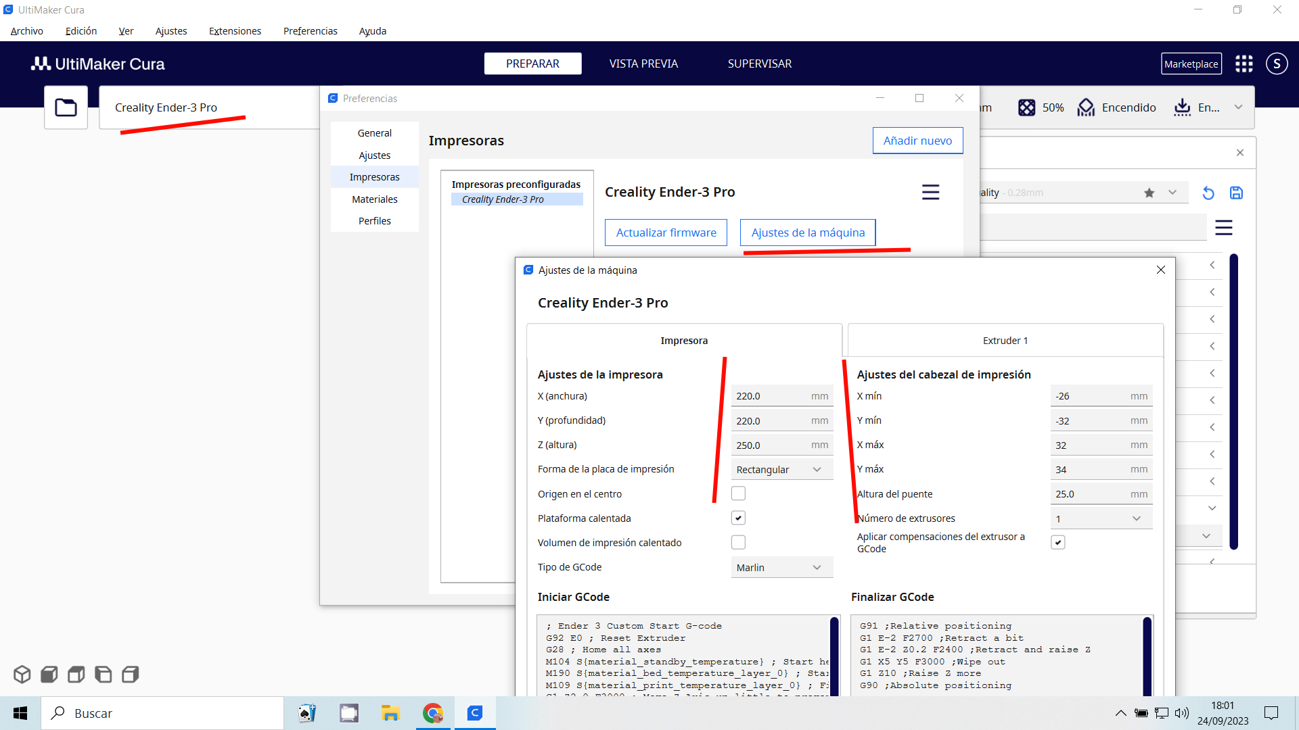Open the Extensiones menu
The height and width of the screenshot is (730, 1299).
[x=235, y=31]
